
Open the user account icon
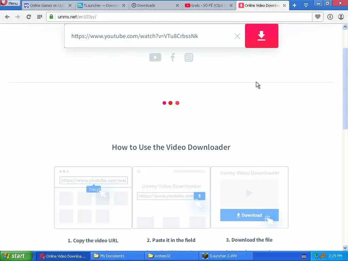tap(341, 17)
